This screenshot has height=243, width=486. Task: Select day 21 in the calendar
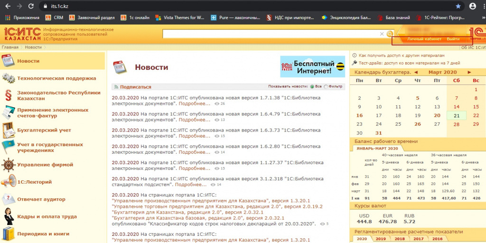(456, 116)
